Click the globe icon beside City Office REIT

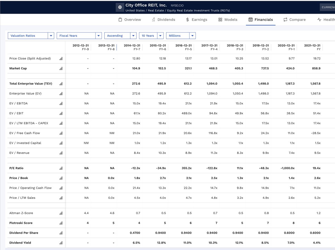click(120, 7)
